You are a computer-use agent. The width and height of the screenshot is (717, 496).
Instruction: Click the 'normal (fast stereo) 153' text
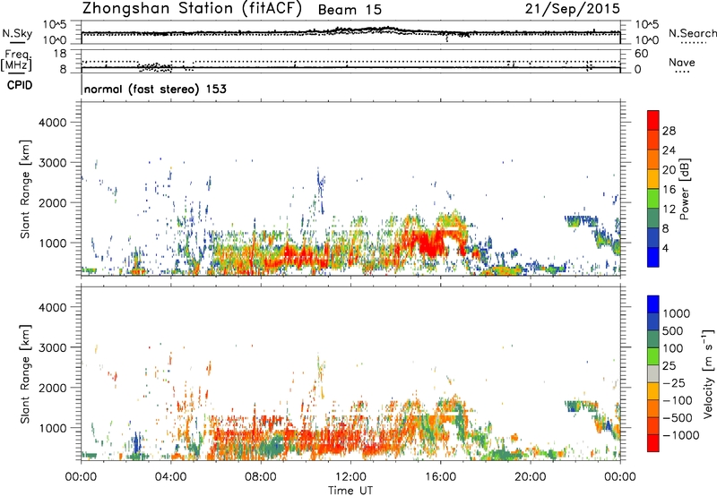point(155,89)
